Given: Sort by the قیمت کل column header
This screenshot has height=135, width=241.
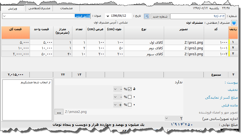Looking at the screenshot, I should (x=16, y=33).
